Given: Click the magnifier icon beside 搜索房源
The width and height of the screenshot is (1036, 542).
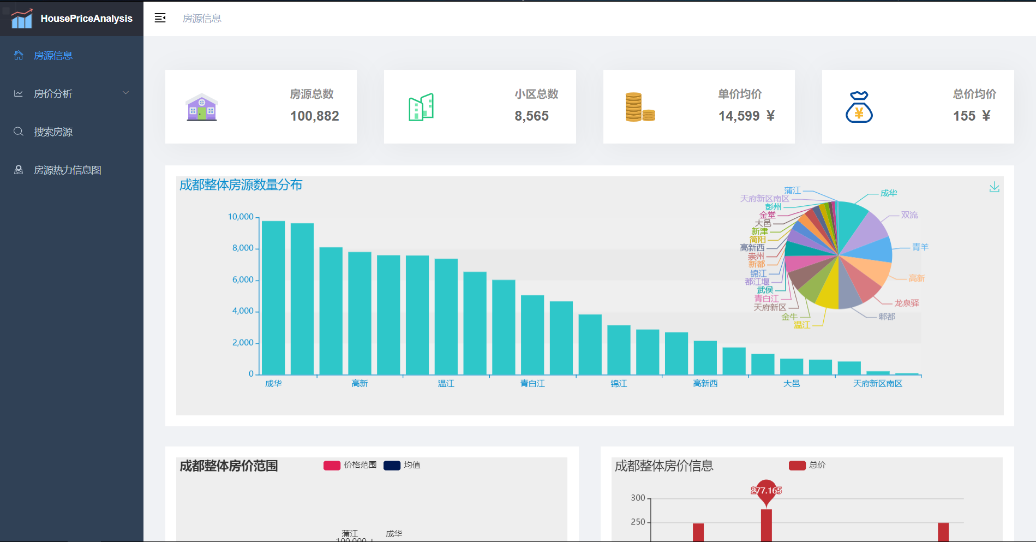Looking at the screenshot, I should point(19,132).
